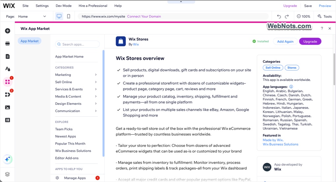Image resolution: width=336 pixels, height=182 pixels.
Task: Open Popular This Month
Action: pos(70,144)
